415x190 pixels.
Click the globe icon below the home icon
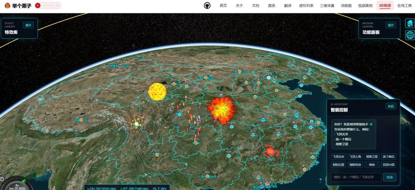coord(410,35)
